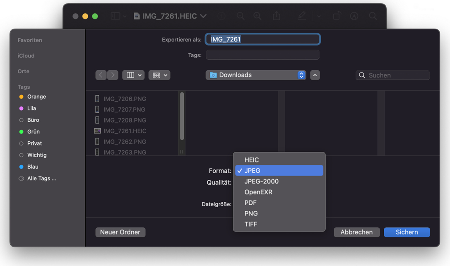Viewport: 450px width, 266px height.
Task: Click the markup pen icon
Action: click(x=302, y=16)
